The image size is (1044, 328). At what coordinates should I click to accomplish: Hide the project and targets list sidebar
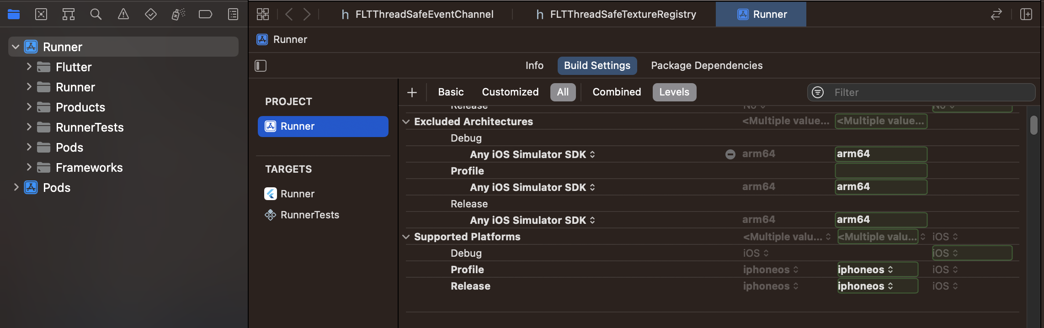261,66
